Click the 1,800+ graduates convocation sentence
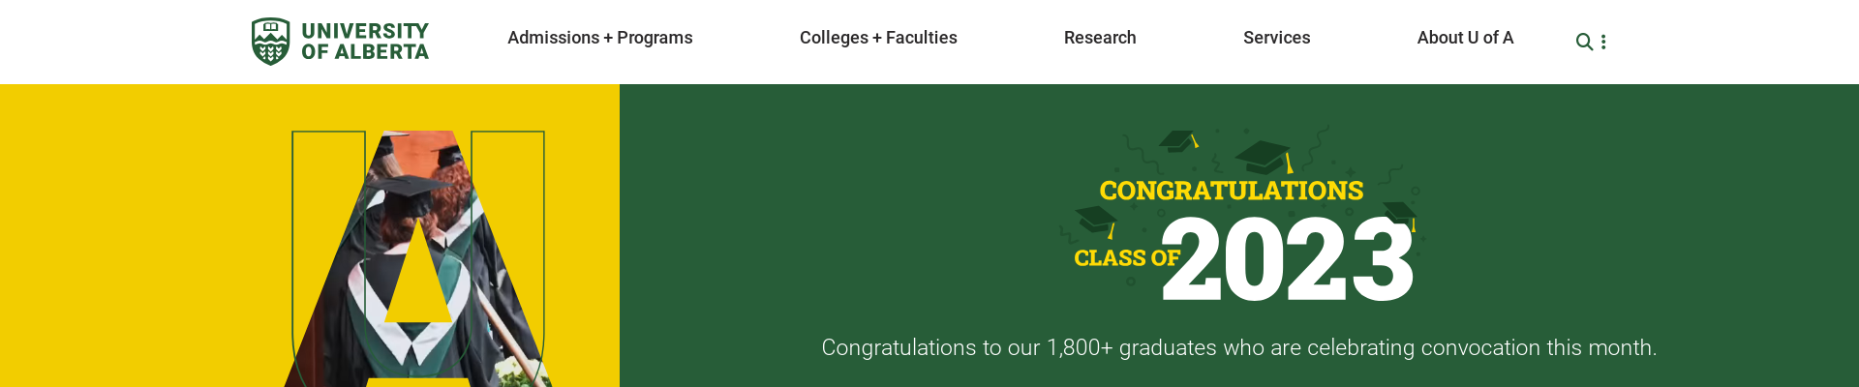1859x387 pixels. click(x=1238, y=347)
